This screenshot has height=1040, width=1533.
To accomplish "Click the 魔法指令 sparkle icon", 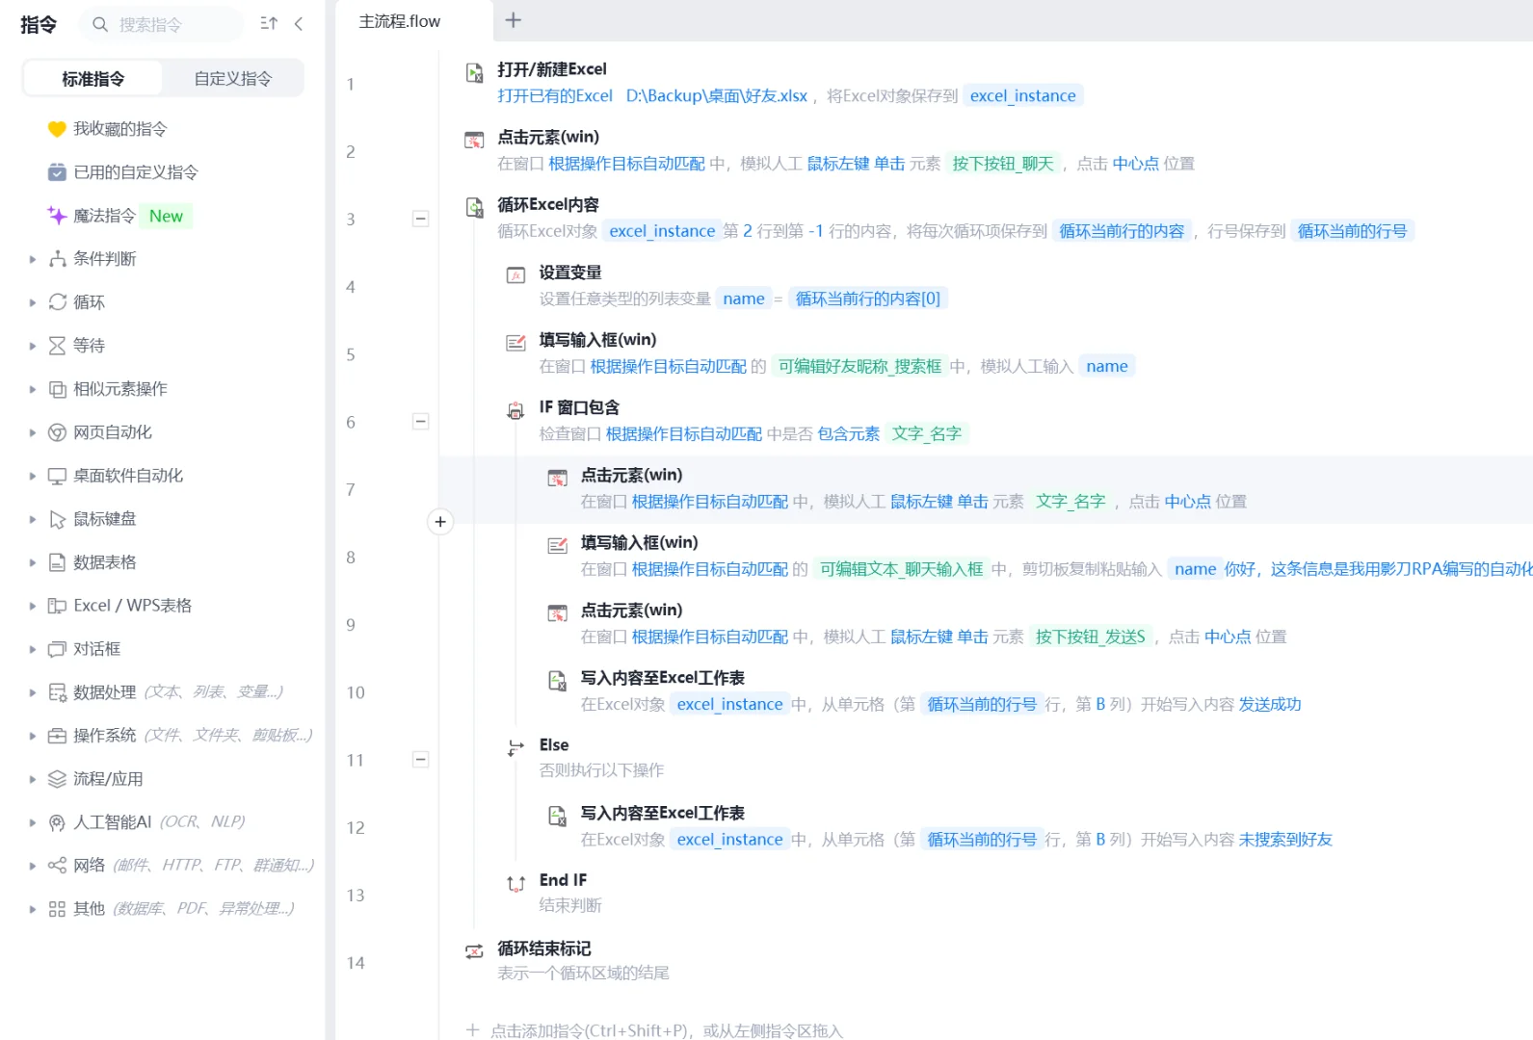I will pyautogui.click(x=57, y=216).
